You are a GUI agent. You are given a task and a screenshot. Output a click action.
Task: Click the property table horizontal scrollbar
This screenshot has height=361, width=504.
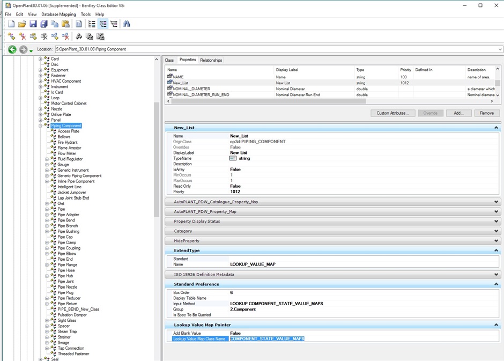tap(269, 101)
